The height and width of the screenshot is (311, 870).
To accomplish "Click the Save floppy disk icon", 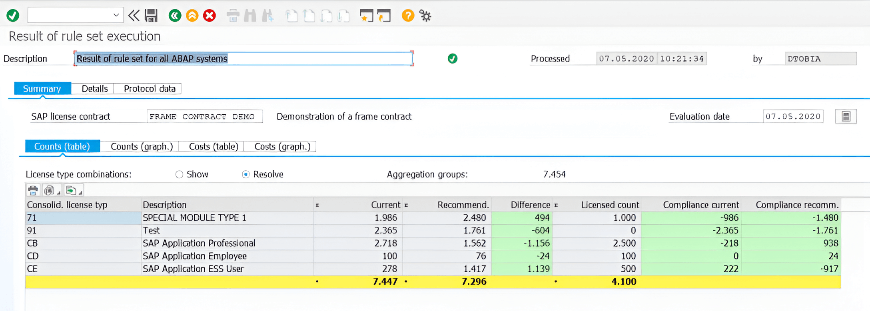I will pos(151,16).
